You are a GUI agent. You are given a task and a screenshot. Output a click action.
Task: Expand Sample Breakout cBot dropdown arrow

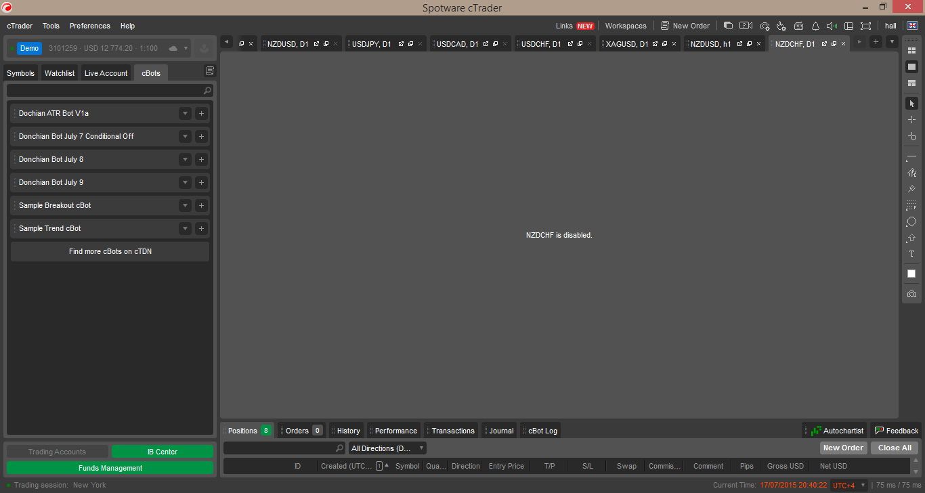[x=185, y=206]
